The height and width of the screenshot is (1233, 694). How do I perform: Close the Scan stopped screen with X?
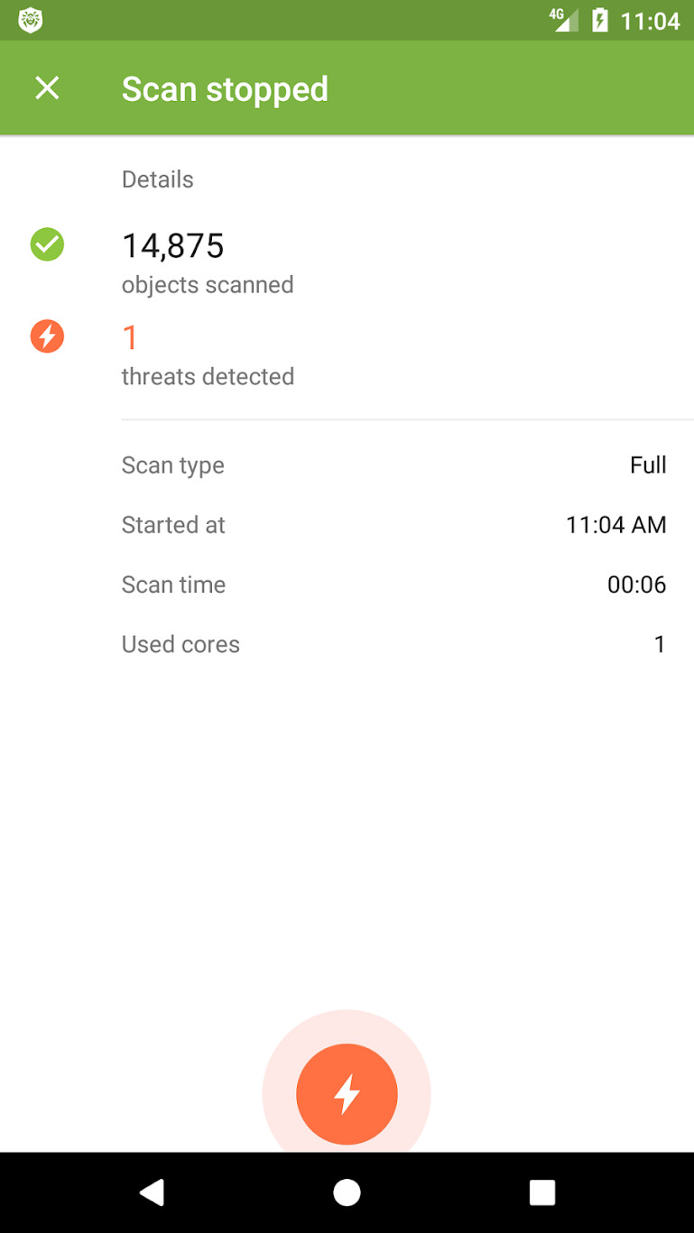(47, 88)
